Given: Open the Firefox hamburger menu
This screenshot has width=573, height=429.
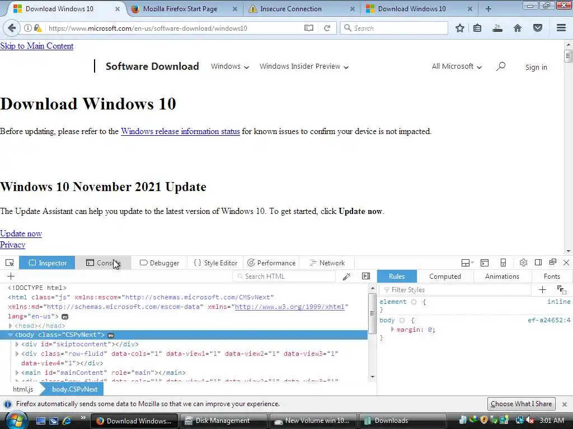Looking at the screenshot, I should point(561,28).
